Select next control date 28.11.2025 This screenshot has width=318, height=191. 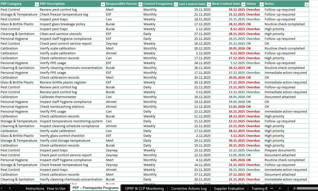point(228,34)
